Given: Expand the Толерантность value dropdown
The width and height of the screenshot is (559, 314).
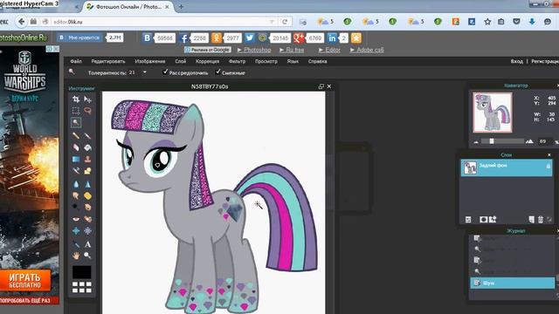Looking at the screenshot, I should (145, 72).
